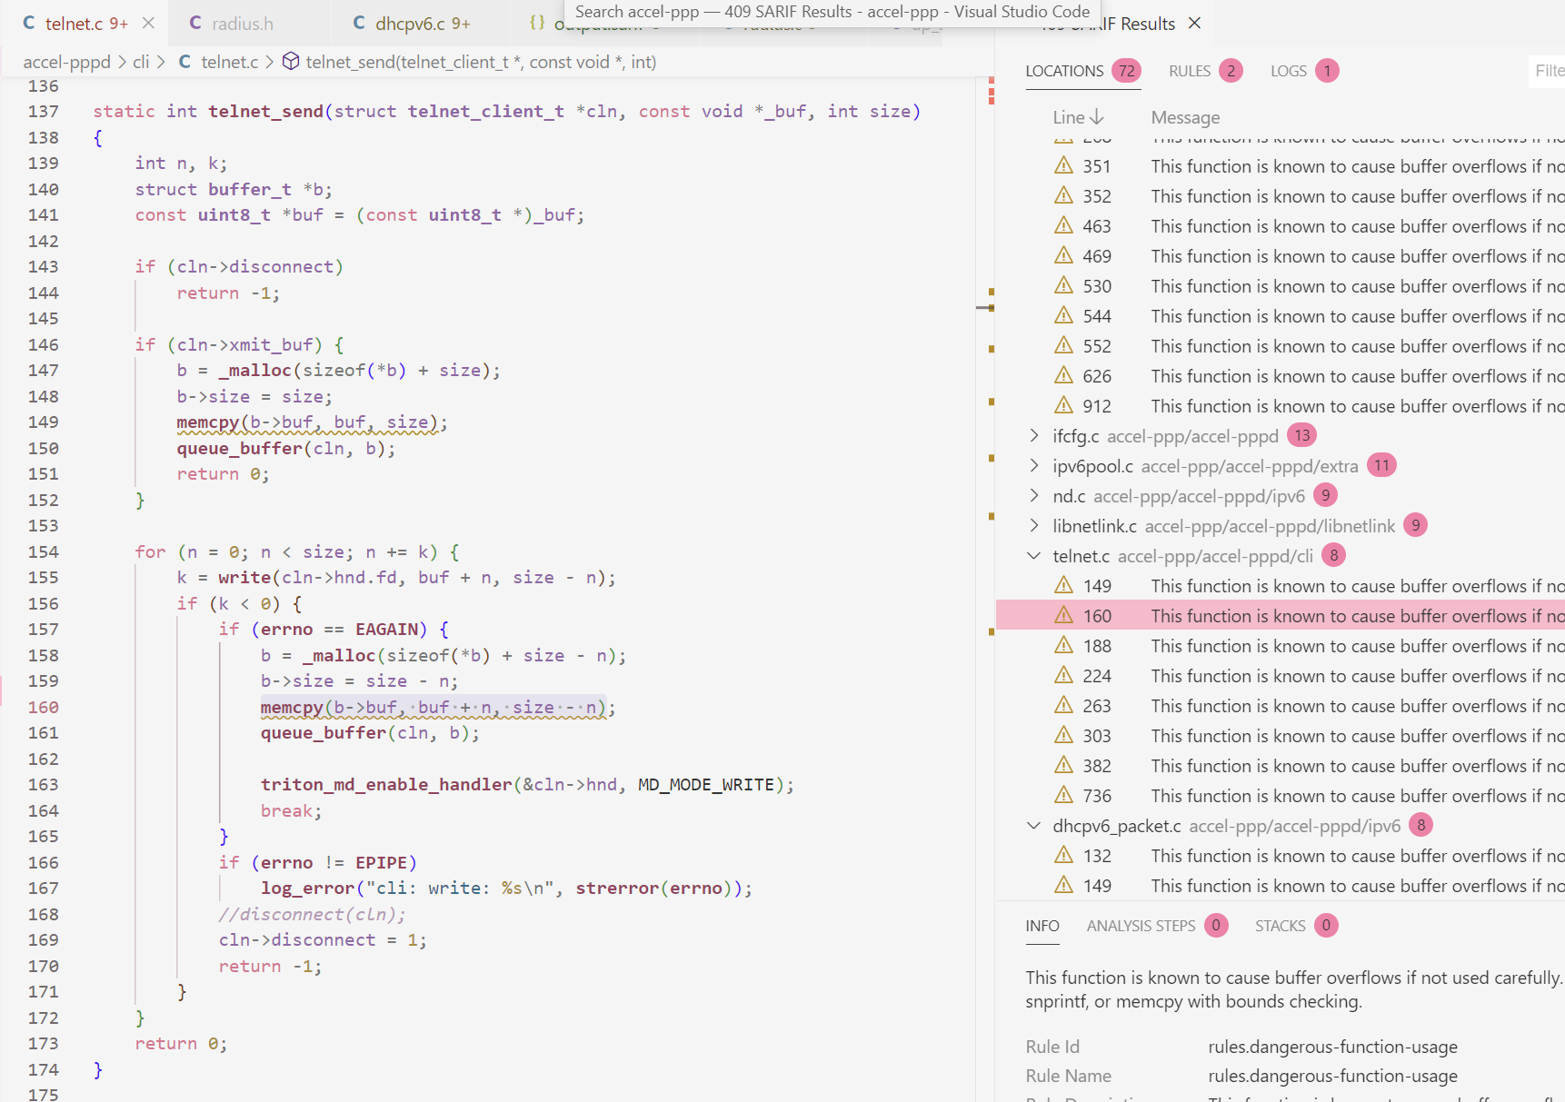1565x1102 pixels.
Task: Click the telnet.c breadcrumb segment
Action: point(230,62)
